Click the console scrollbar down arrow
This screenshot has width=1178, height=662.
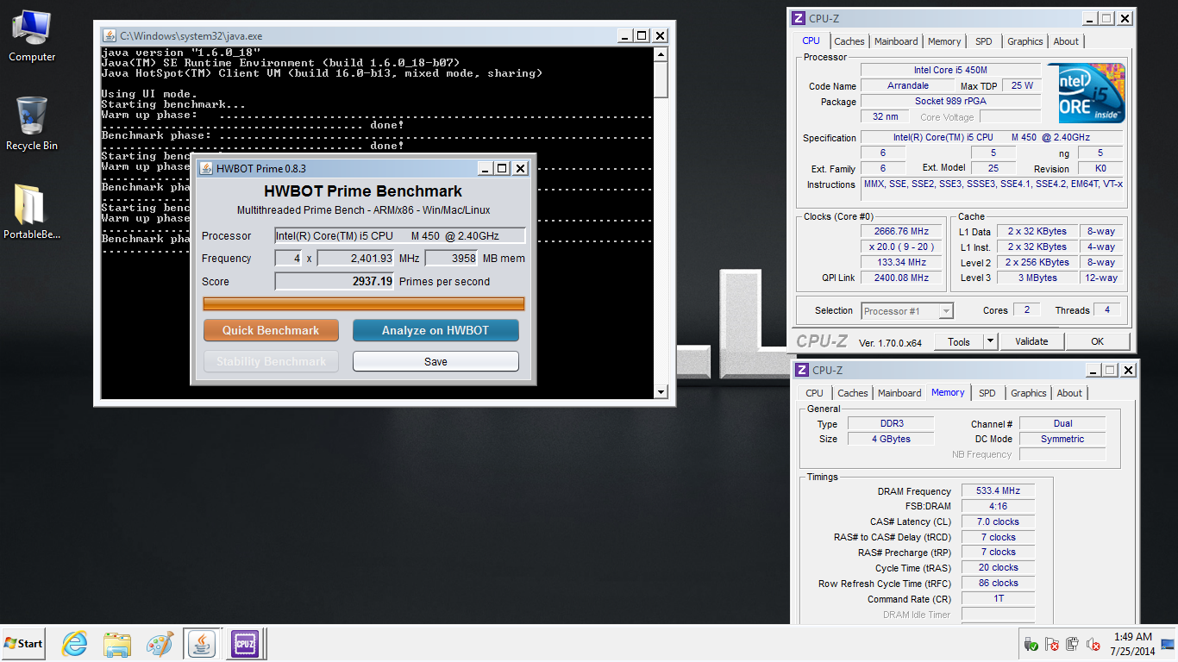pos(661,391)
